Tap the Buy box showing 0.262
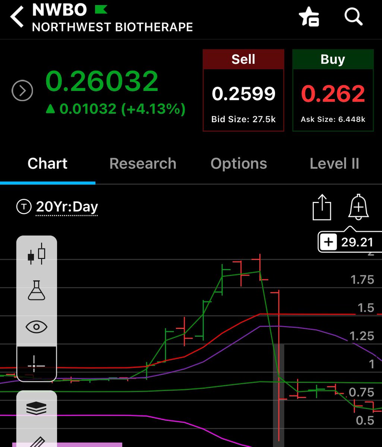 tap(333, 91)
